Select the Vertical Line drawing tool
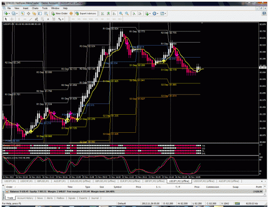This screenshot has width=269, height=207. click(19, 19)
